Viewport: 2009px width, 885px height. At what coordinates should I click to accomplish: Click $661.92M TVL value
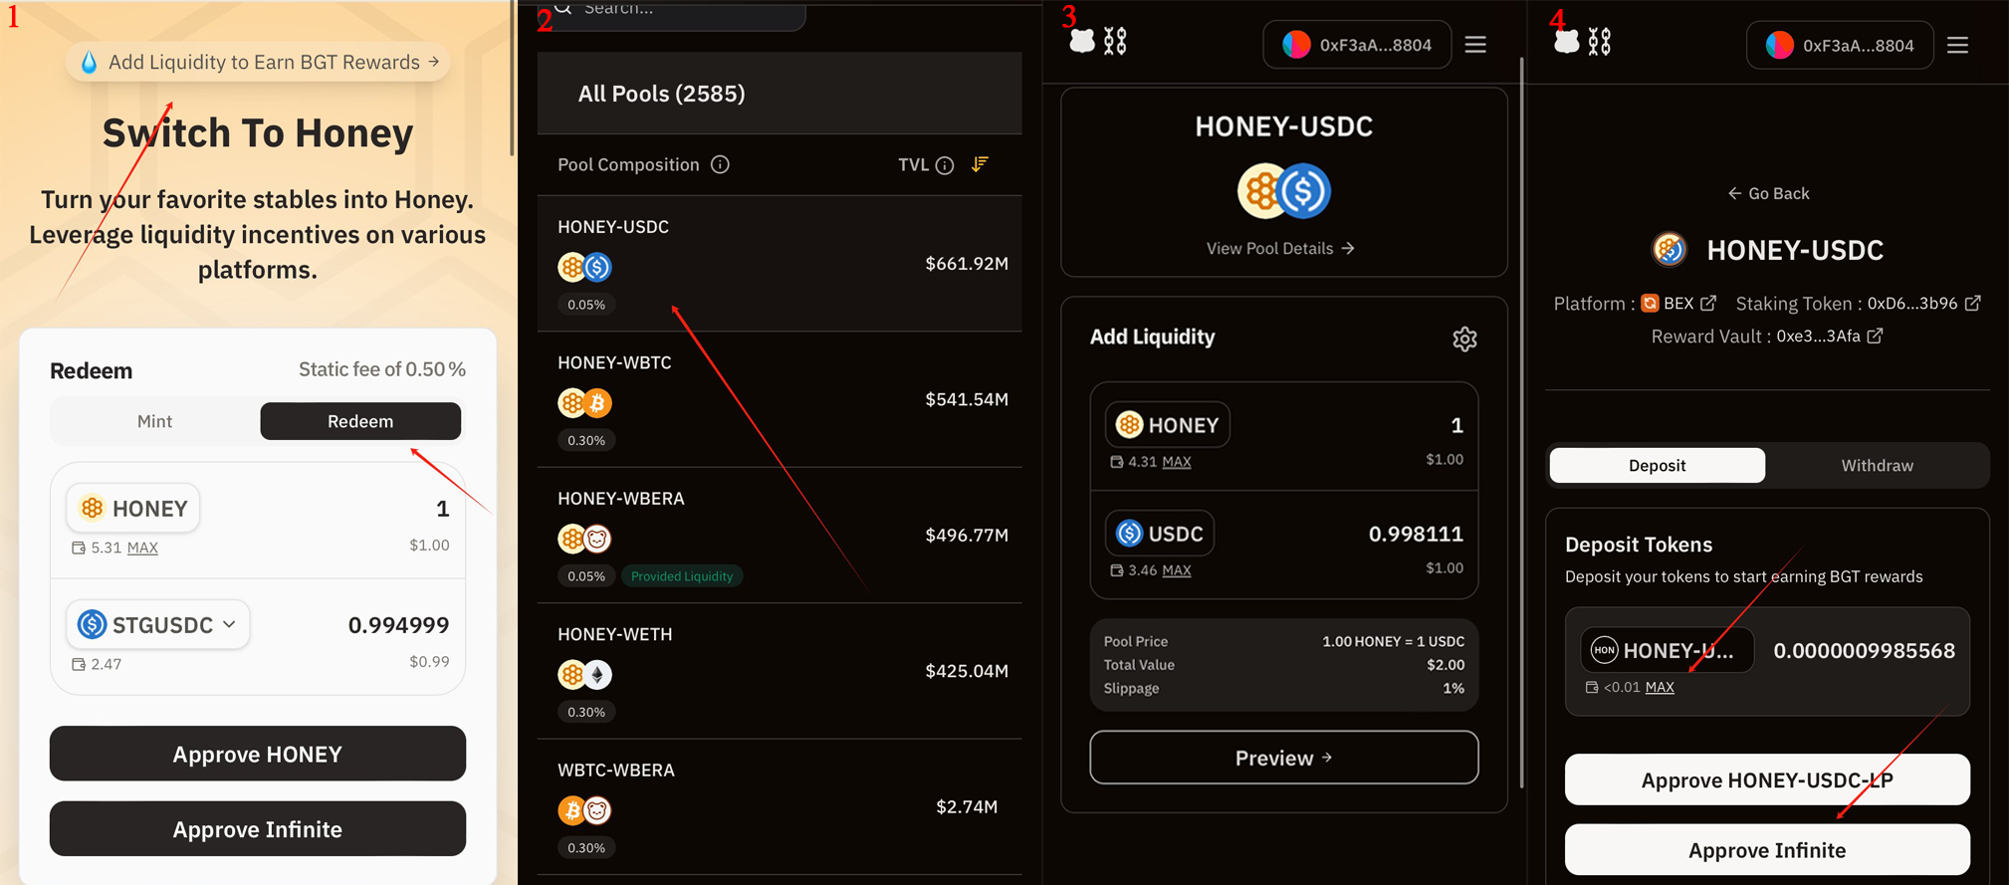967,264
